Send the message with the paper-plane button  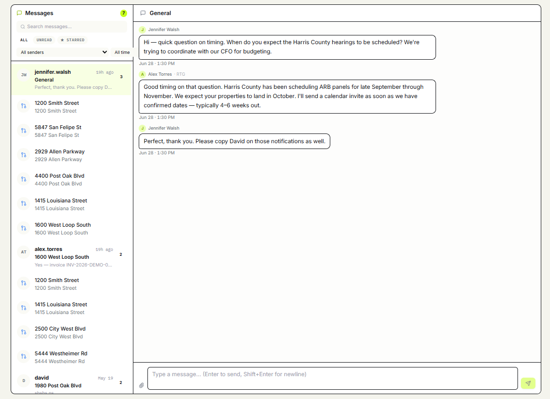(528, 383)
